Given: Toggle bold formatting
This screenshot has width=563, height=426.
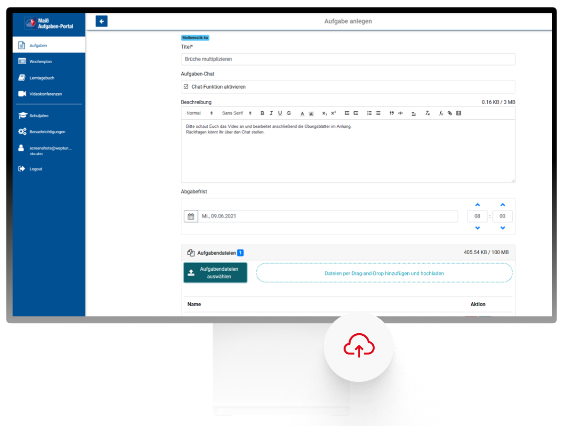Looking at the screenshot, I should coord(262,113).
